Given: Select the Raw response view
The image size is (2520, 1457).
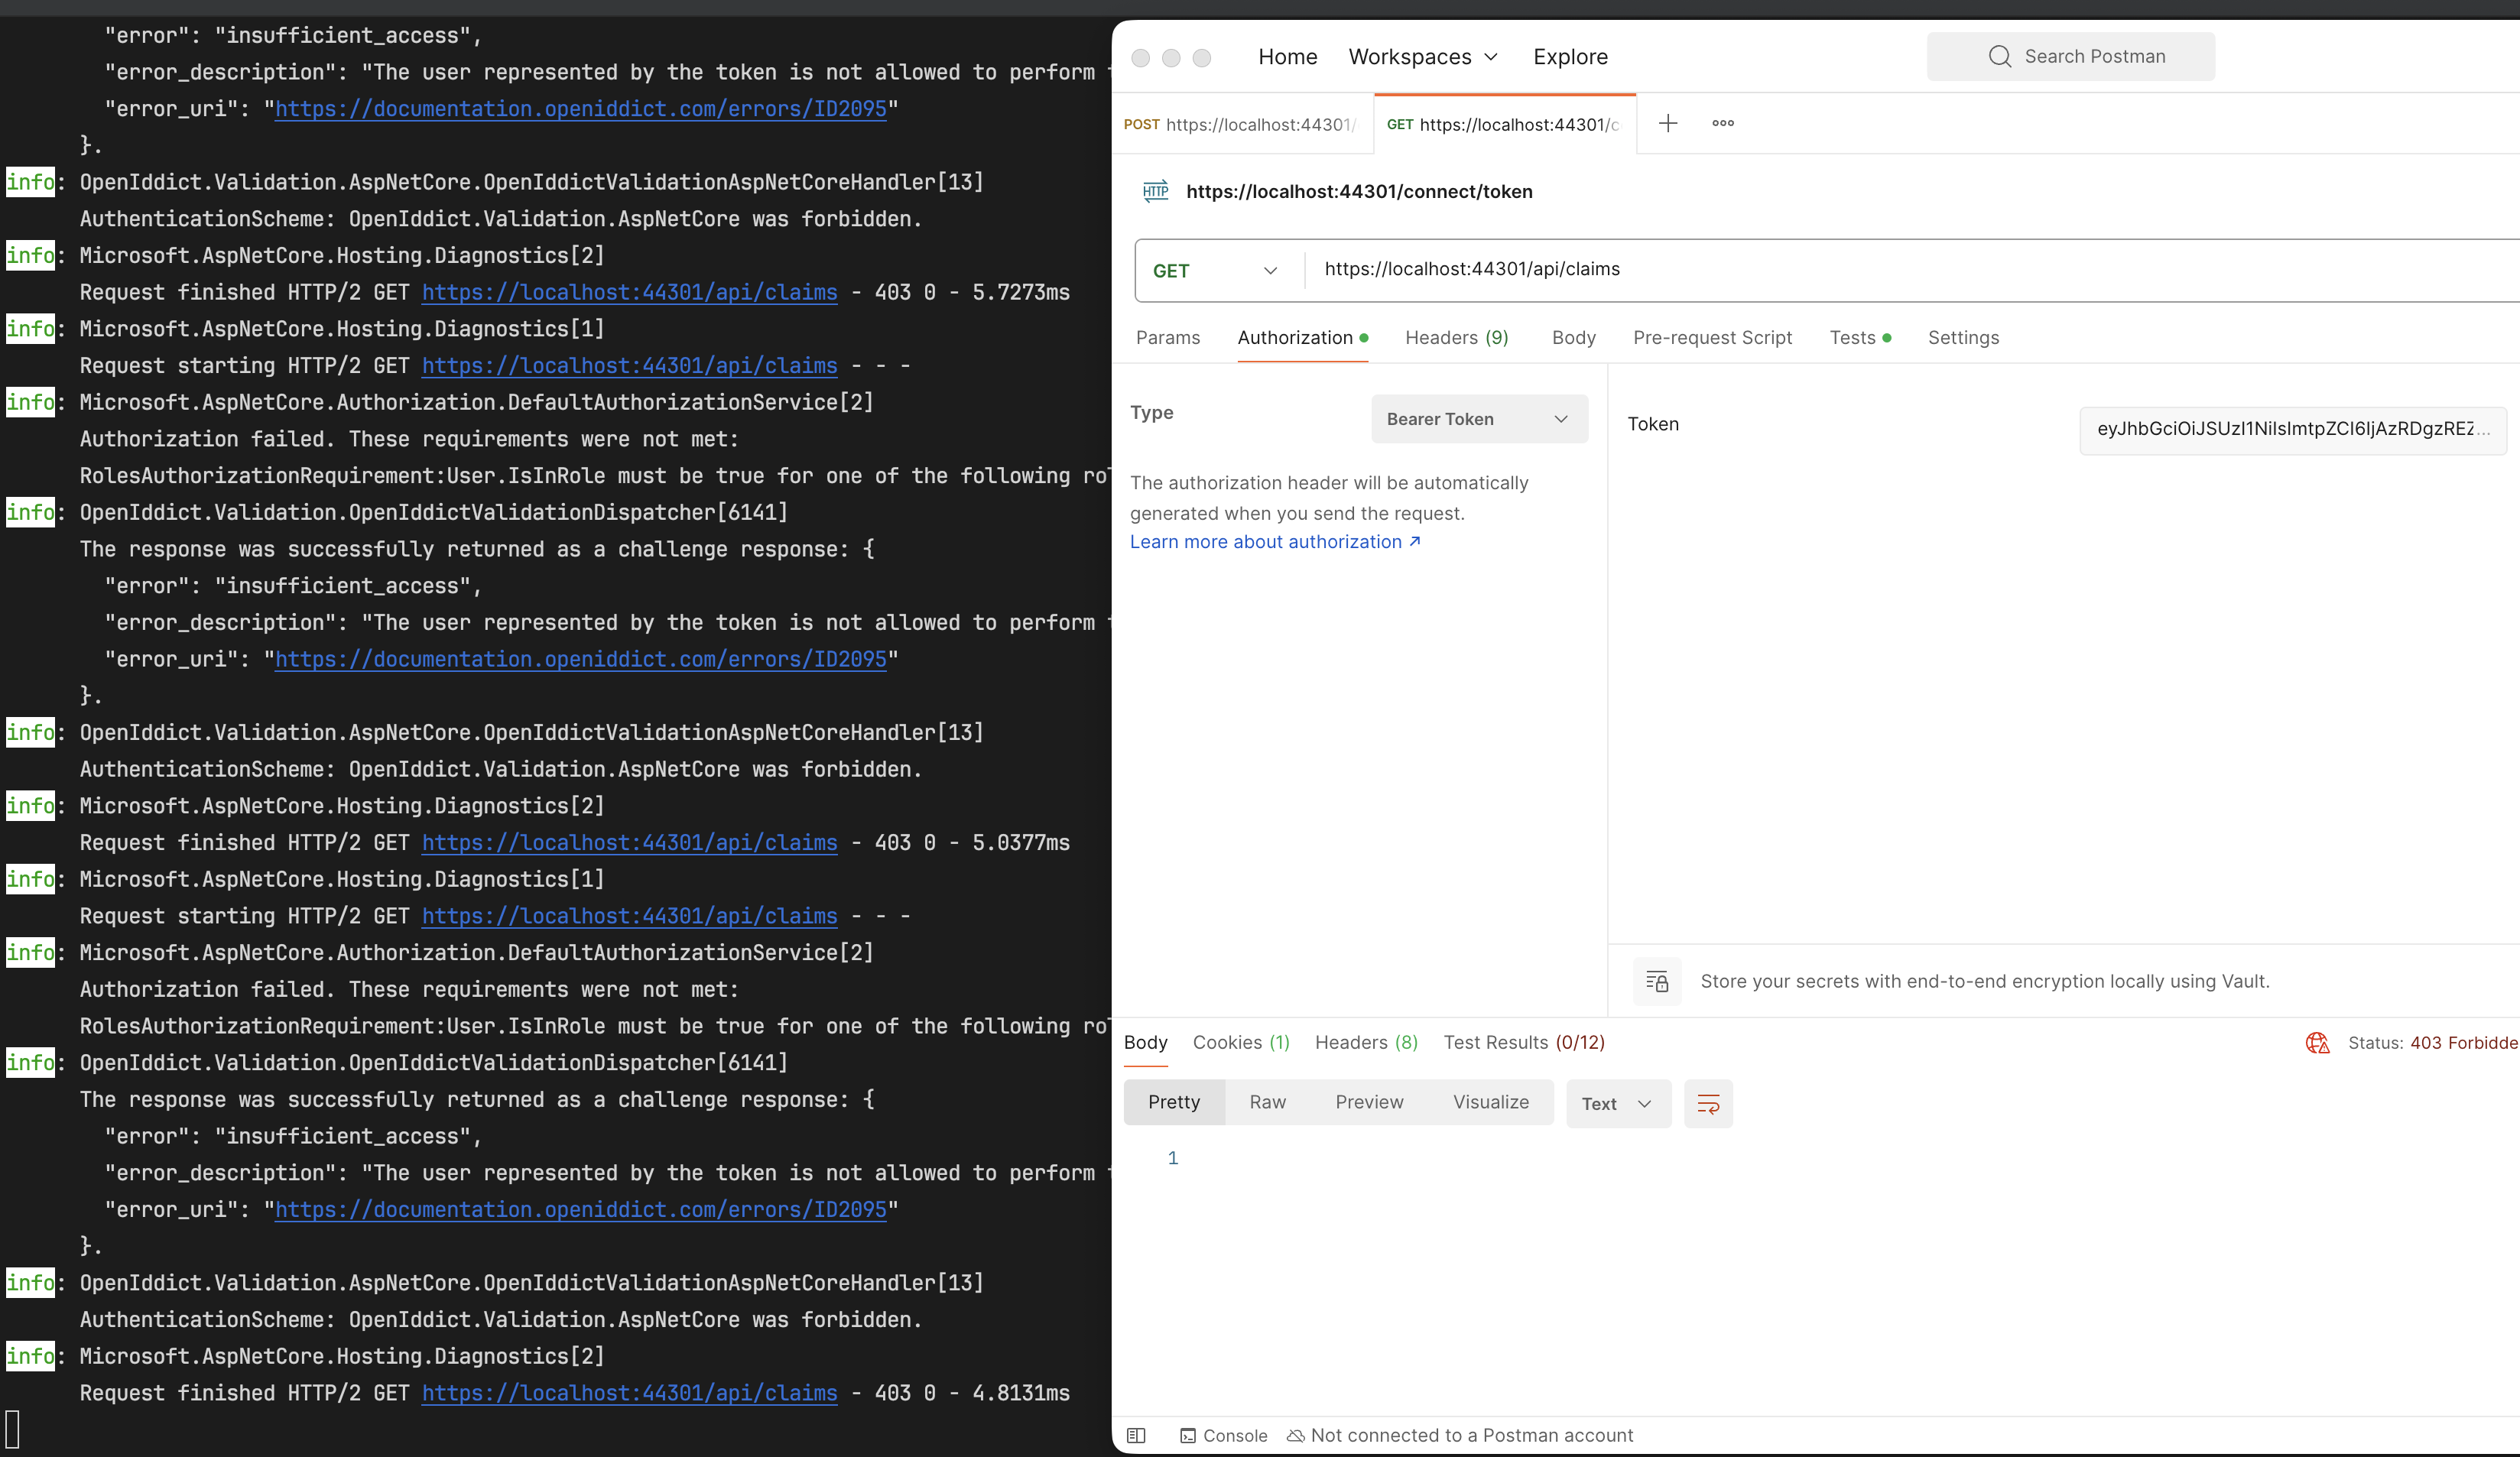Looking at the screenshot, I should pos(1267,1102).
